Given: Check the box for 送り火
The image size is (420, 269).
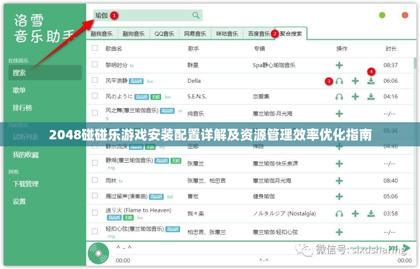Looking at the screenshot, I should [x=95, y=213].
